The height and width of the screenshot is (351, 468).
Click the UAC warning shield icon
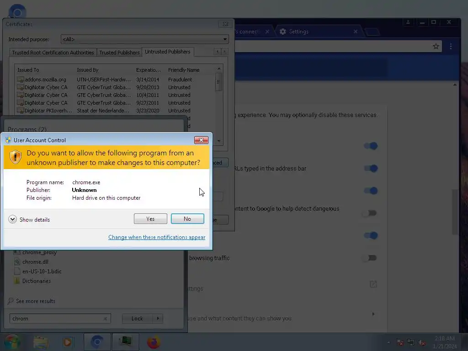point(15,157)
